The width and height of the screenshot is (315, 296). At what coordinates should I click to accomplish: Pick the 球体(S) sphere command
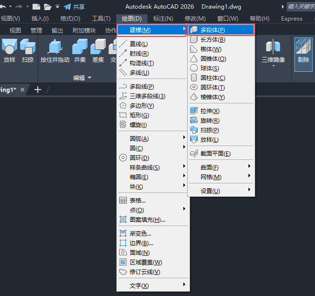(221, 68)
